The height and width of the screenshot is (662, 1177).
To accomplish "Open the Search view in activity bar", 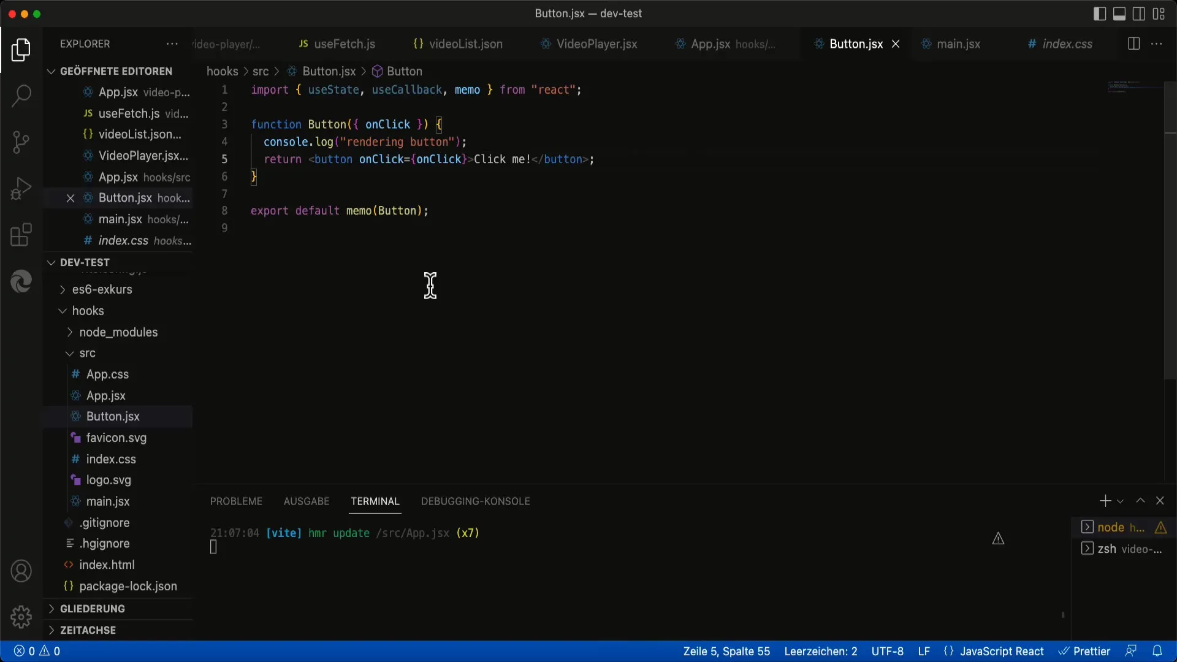I will pyautogui.click(x=21, y=96).
